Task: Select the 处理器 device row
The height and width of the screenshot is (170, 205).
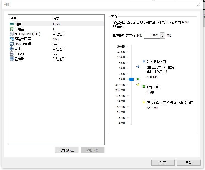Action: click(56, 29)
